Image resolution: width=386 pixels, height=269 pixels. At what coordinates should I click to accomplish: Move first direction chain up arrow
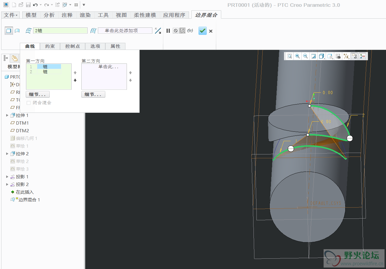(75, 73)
